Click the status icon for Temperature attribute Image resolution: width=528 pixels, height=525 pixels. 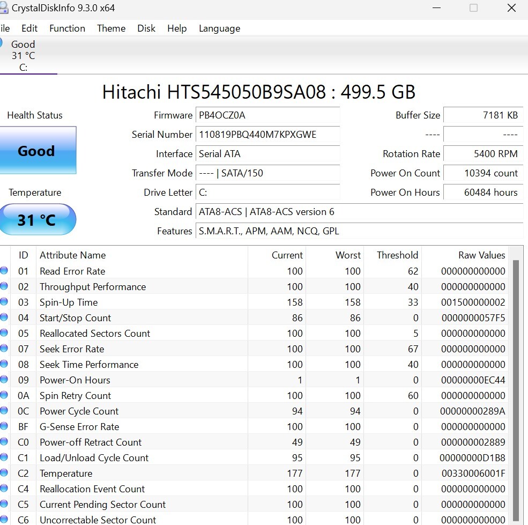[4, 473]
